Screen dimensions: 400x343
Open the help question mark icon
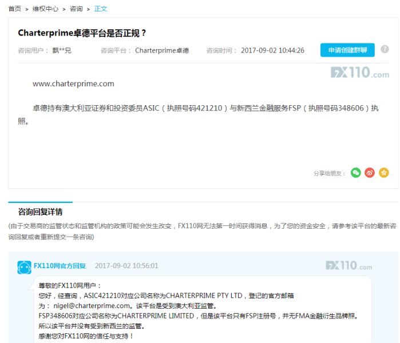pyautogui.click(x=385, y=49)
